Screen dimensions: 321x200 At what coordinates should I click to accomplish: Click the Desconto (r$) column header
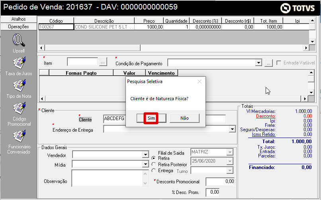(238, 21)
